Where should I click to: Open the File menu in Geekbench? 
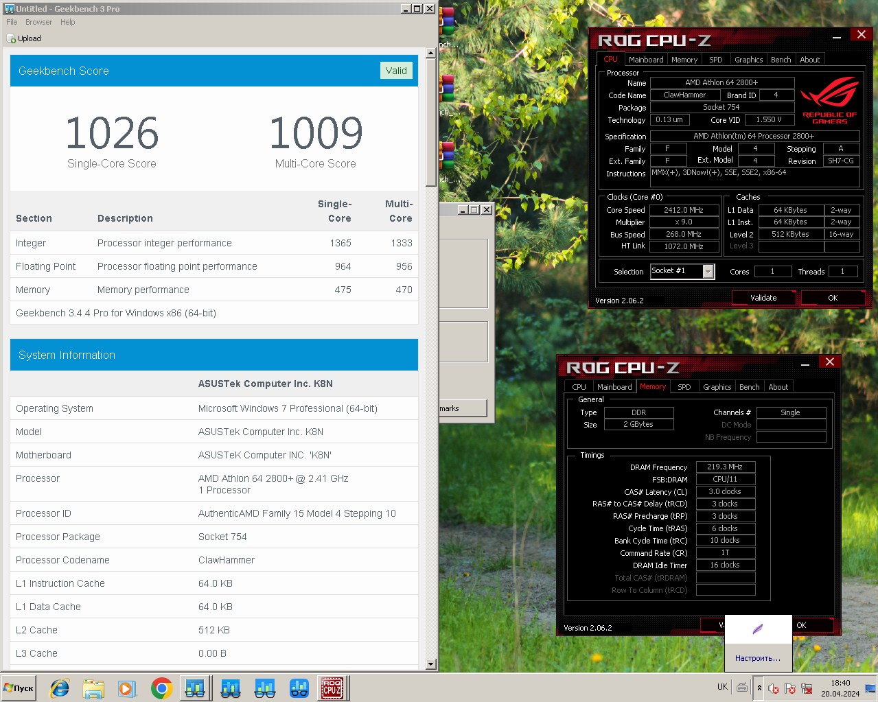coord(12,22)
